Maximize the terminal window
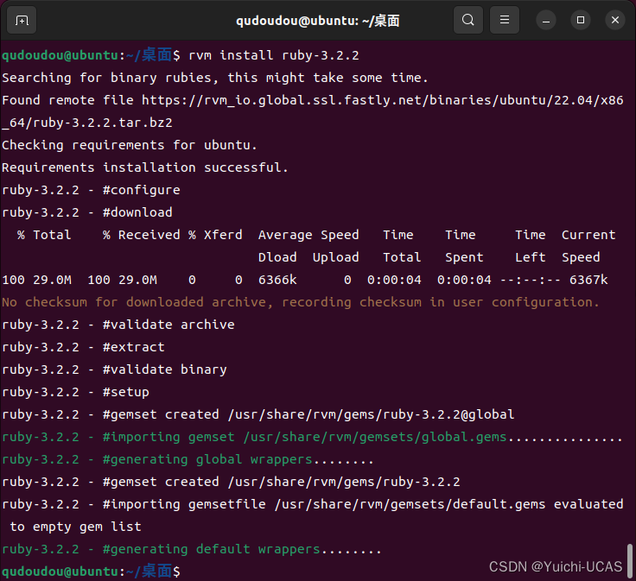 [x=581, y=20]
